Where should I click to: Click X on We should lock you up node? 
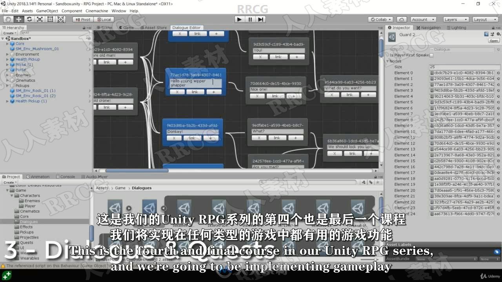[335, 154]
